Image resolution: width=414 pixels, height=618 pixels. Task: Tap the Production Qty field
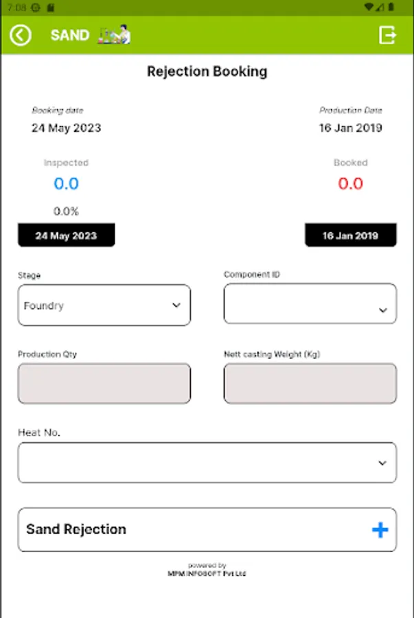[x=104, y=383]
